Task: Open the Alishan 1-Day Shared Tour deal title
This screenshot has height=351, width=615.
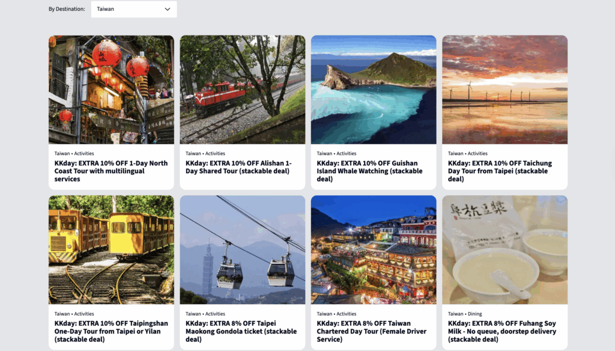Action: point(238,167)
